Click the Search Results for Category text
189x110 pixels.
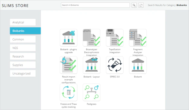click(167, 5)
